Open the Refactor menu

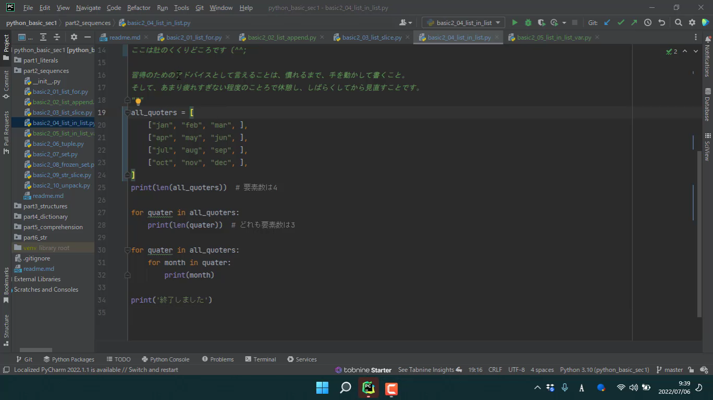pos(139,8)
